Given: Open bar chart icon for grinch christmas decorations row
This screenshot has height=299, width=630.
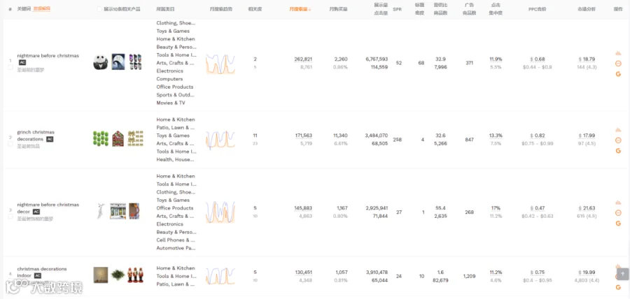Looking at the screenshot, I should point(618,130).
